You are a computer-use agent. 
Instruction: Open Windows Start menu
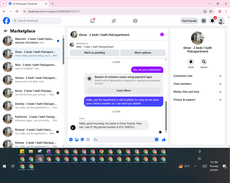(4, 166)
